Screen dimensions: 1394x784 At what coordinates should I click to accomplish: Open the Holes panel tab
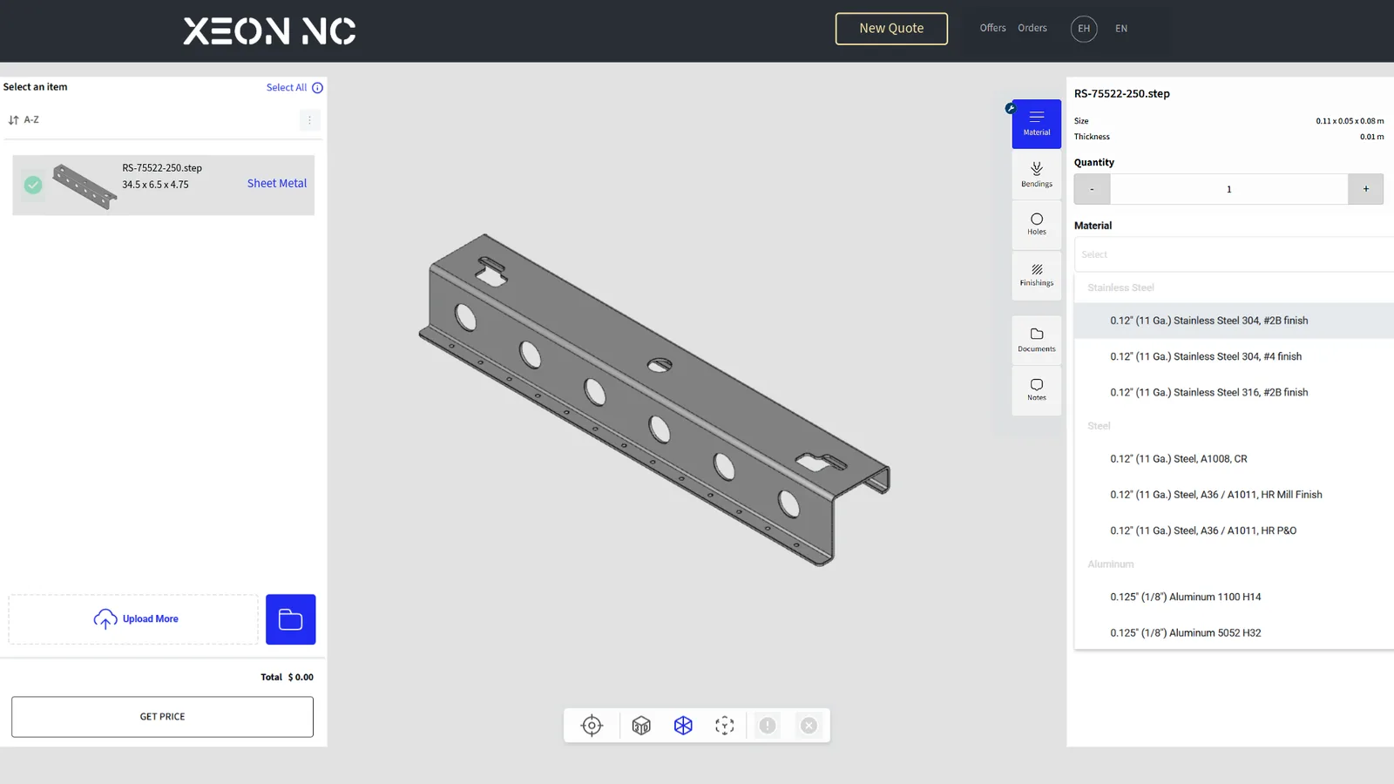click(1036, 225)
